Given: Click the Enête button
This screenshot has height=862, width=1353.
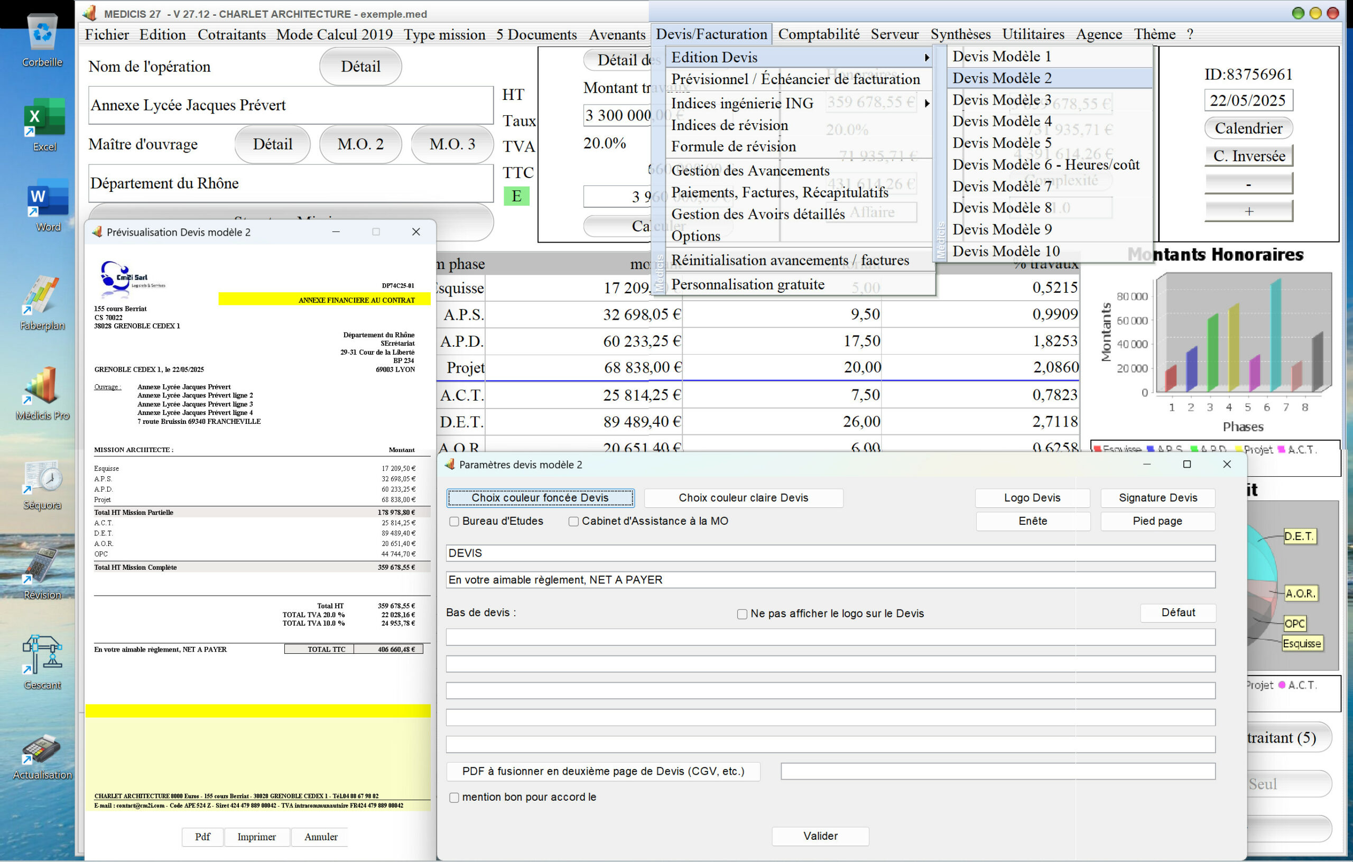Looking at the screenshot, I should (1032, 521).
